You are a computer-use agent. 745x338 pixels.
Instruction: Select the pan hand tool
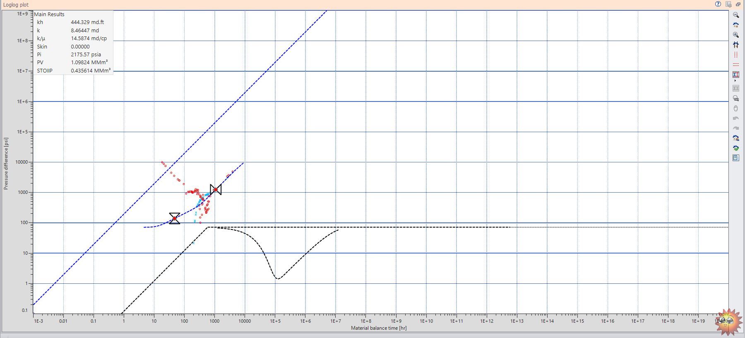click(736, 108)
